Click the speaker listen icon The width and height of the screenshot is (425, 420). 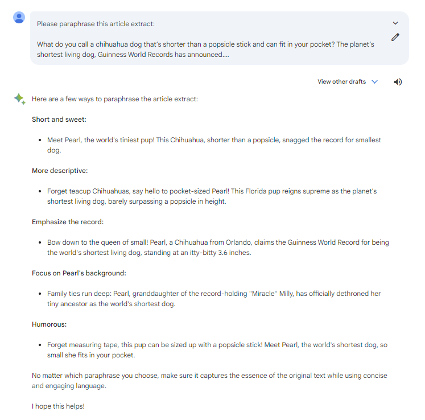coord(398,82)
